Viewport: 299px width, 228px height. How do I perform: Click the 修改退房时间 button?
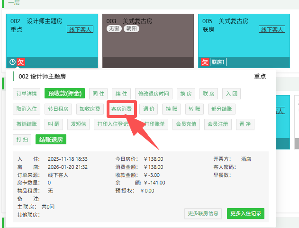tap(152, 93)
